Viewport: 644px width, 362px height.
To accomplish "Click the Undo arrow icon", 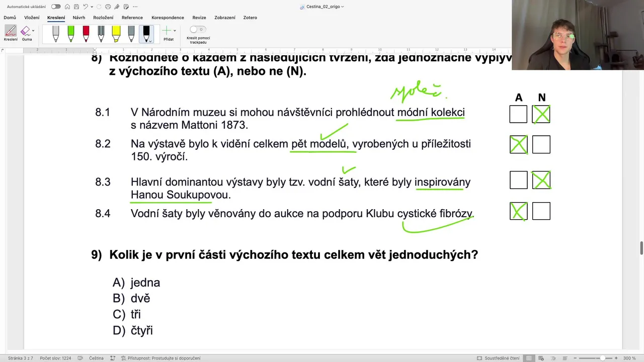I will [85, 7].
